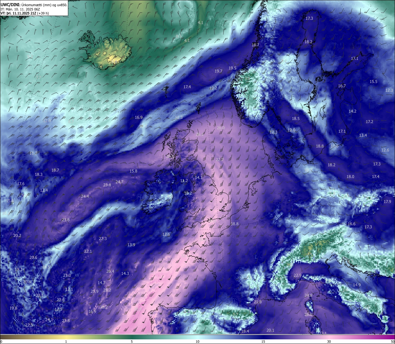Select the 17.2 value label
The height and width of the screenshot is (344, 395).
pyautogui.click(x=369, y=122)
